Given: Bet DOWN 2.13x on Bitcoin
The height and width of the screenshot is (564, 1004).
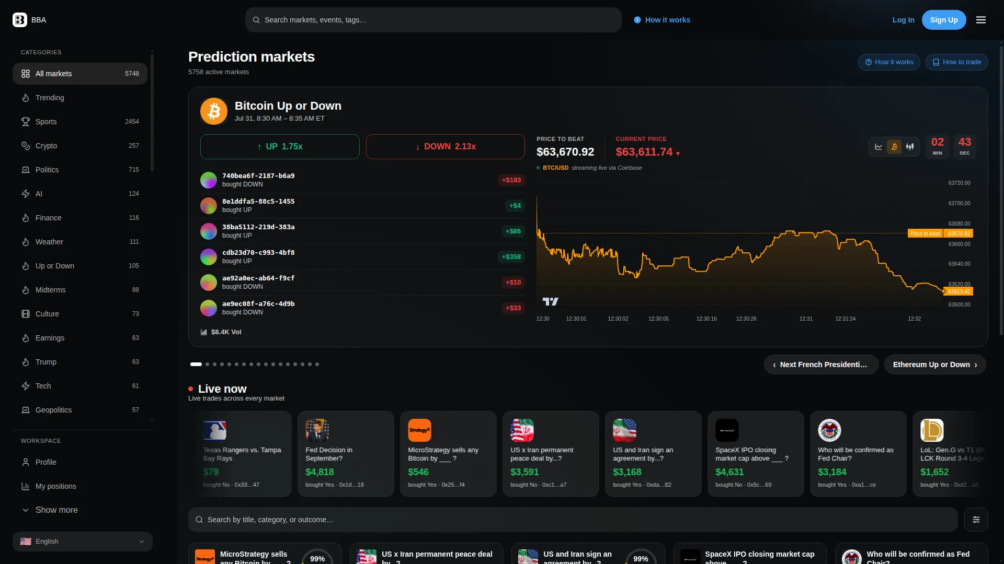Looking at the screenshot, I should click(446, 147).
